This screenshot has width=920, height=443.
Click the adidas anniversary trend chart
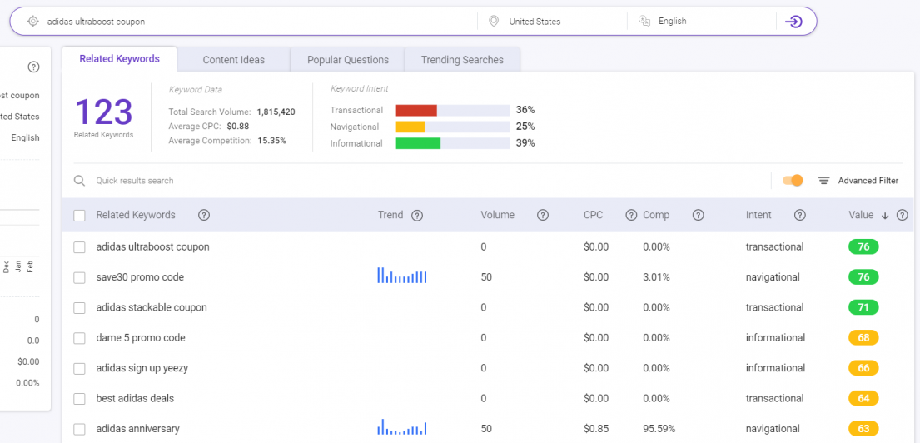(402, 427)
